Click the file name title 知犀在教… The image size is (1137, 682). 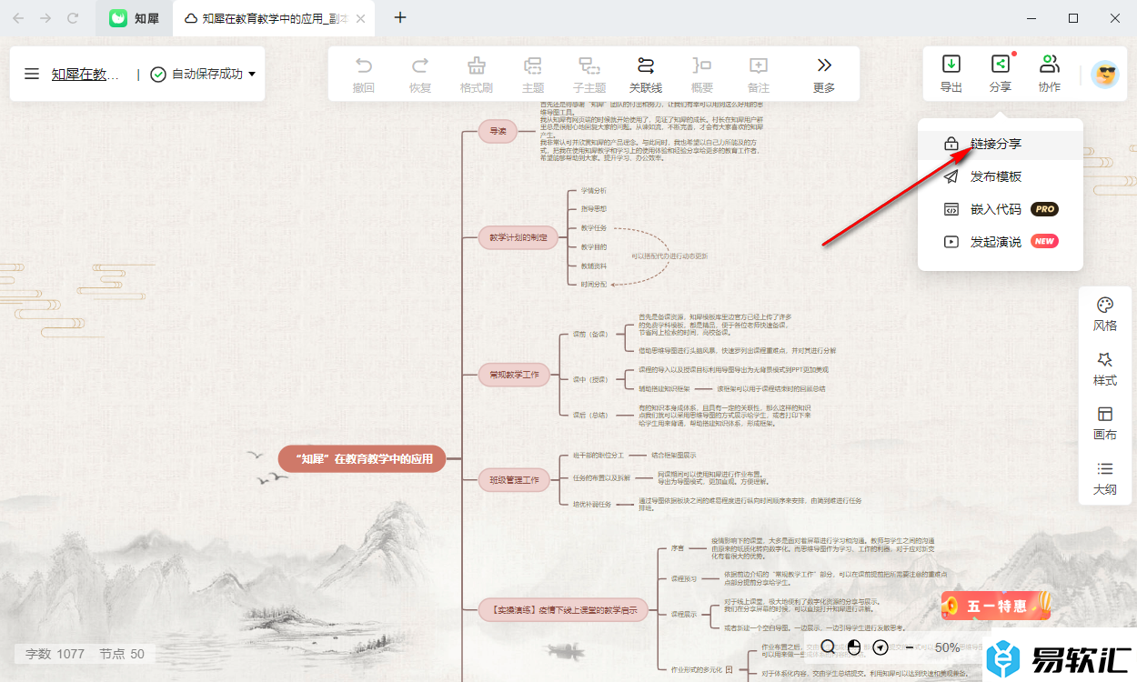point(86,75)
